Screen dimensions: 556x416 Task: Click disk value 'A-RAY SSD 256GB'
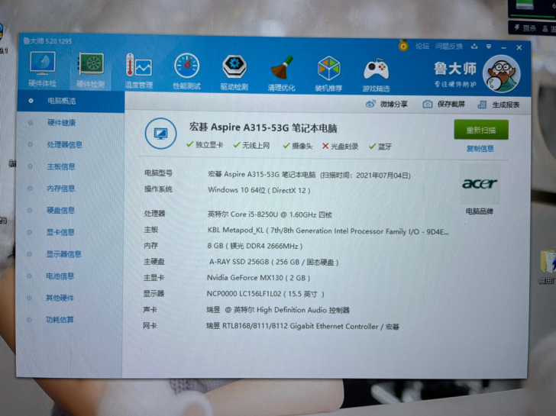(239, 262)
